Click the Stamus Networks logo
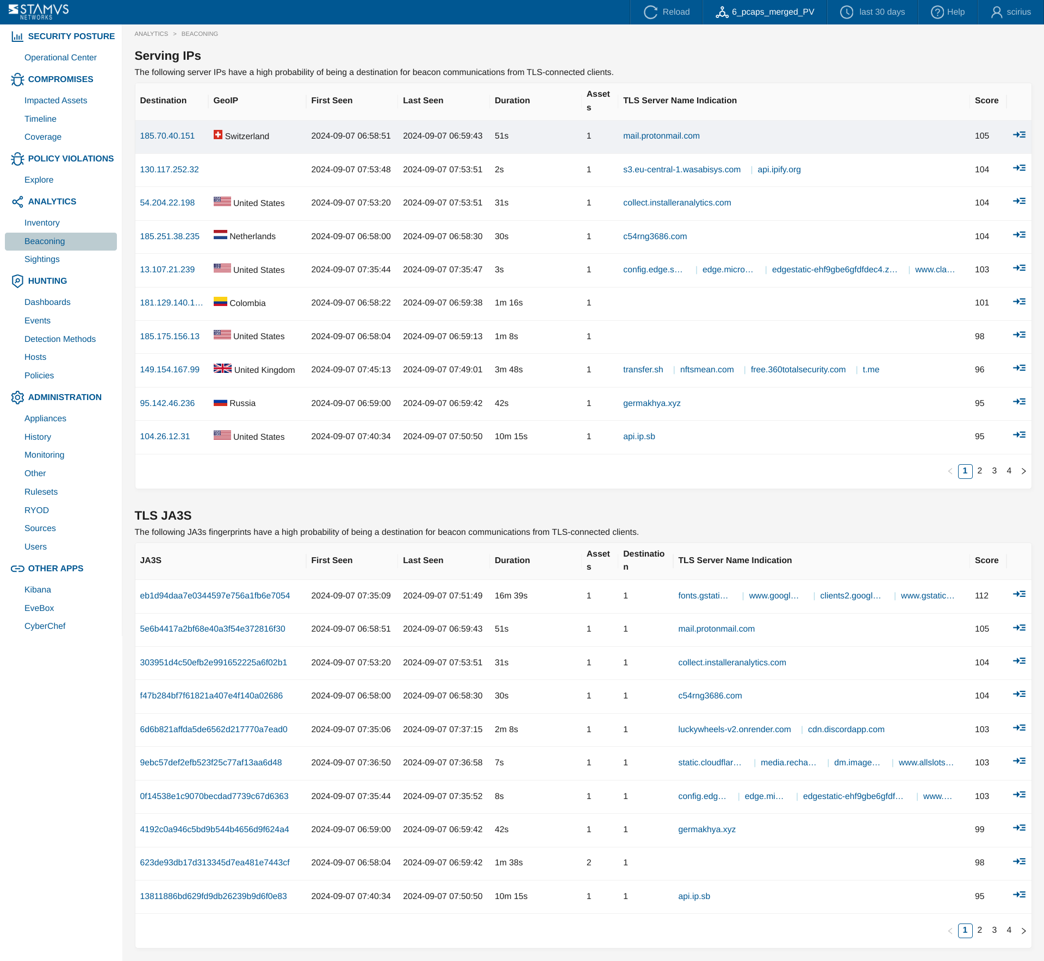Viewport: 1044px width, 961px height. [39, 11]
